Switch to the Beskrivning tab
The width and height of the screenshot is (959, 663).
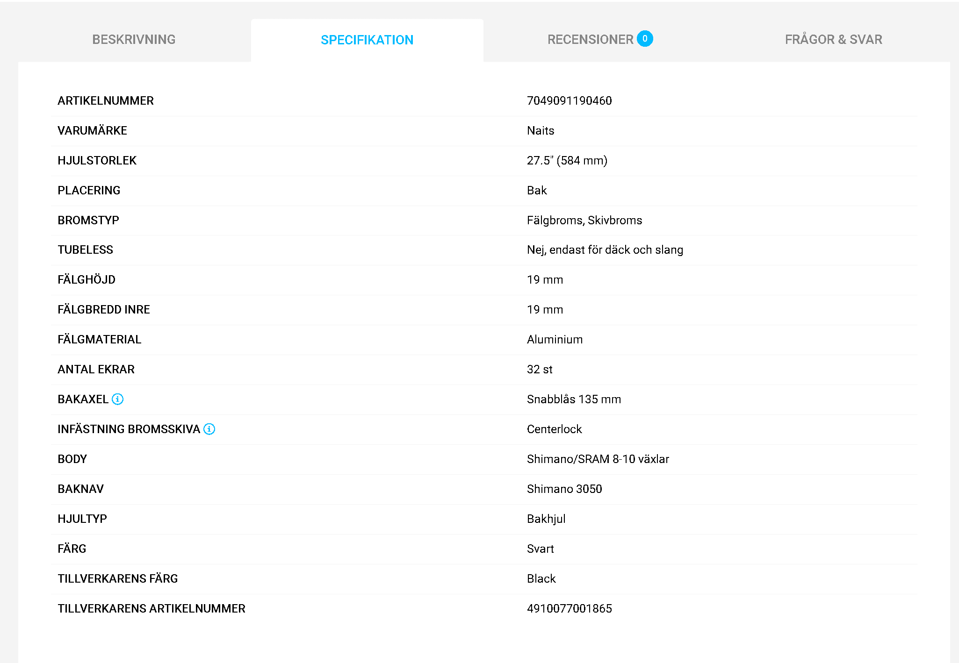pos(134,40)
